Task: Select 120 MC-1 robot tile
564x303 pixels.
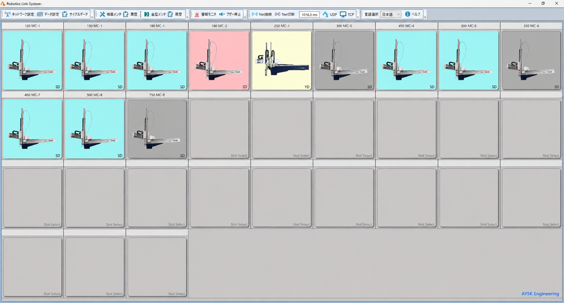Action: pyautogui.click(x=32, y=60)
